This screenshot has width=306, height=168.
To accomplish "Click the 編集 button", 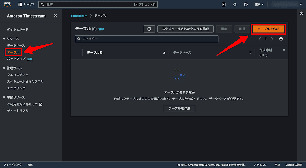I will pyautogui.click(x=224, y=29).
